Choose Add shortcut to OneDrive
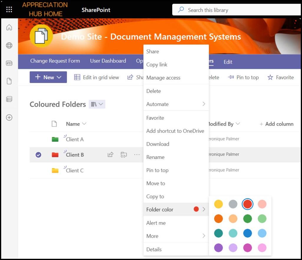Screen dimensions: 302x260 175,131
